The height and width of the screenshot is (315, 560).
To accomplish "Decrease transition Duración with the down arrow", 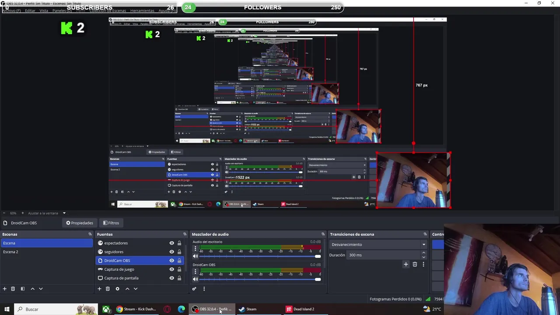I will tap(423, 257).
